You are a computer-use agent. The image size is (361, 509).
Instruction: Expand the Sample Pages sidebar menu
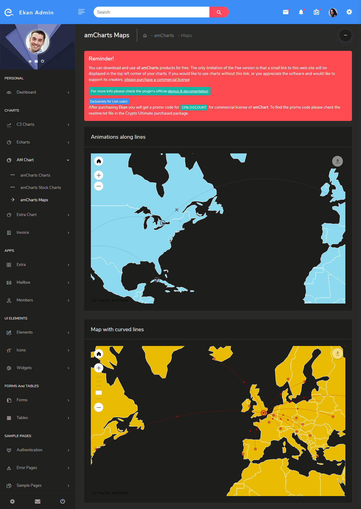pyautogui.click(x=38, y=486)
